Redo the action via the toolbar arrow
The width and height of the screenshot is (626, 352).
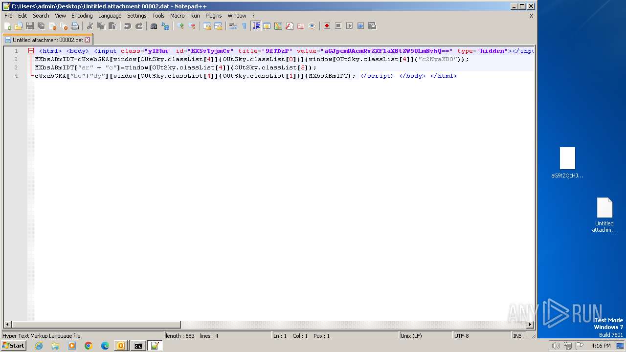(x=138, y=26)
